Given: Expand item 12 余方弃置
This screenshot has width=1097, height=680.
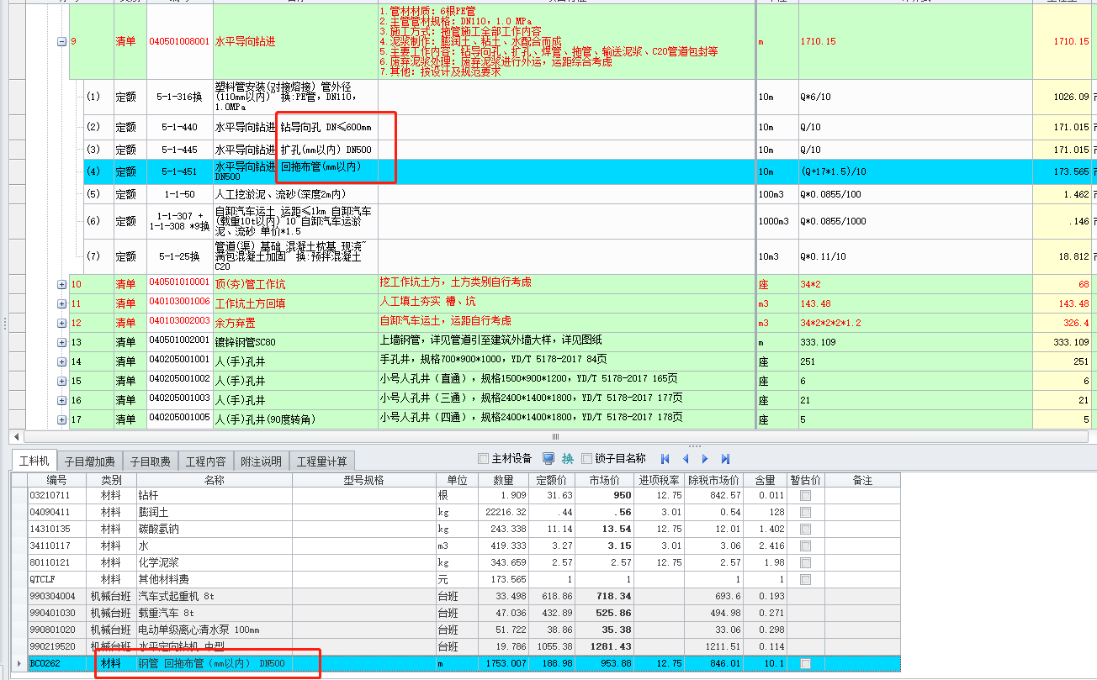Looking at the screenshot, I should 61,323.
